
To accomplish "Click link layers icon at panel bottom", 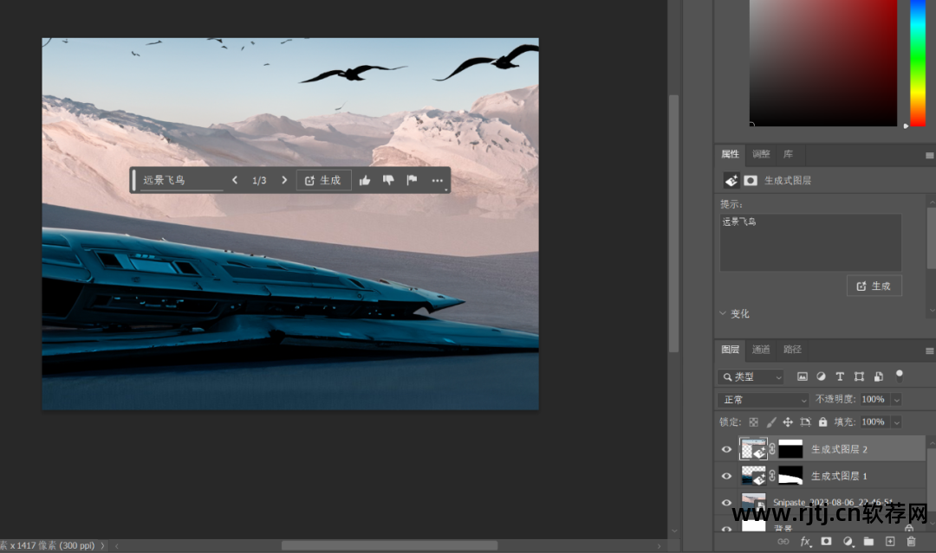I will [x=783, y=542].
